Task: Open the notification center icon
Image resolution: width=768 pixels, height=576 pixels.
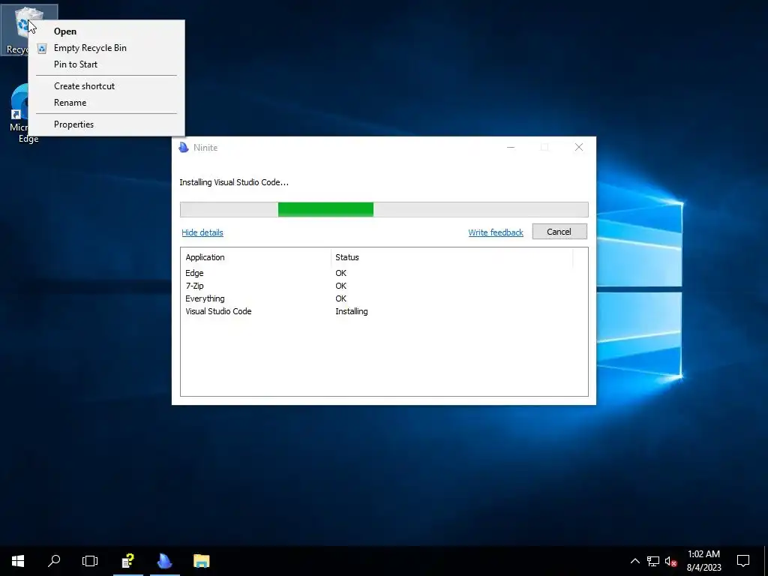Action: pyautogui.click(x=743, y=561)
